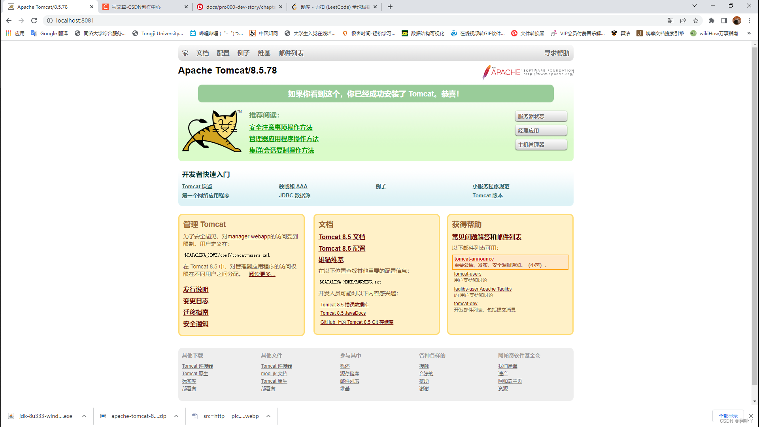The image size is (759, 427).
Task: Show more bookmarks with the overflow chevron
Action: pyautogui.click(x=749, y=33)
